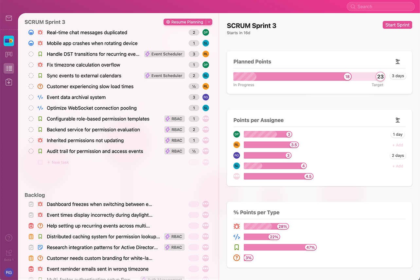The width and height of the screenshot is (420, 280).
Task: Toggle status icon of Help setting up recurring
Action: pos(31,226)
